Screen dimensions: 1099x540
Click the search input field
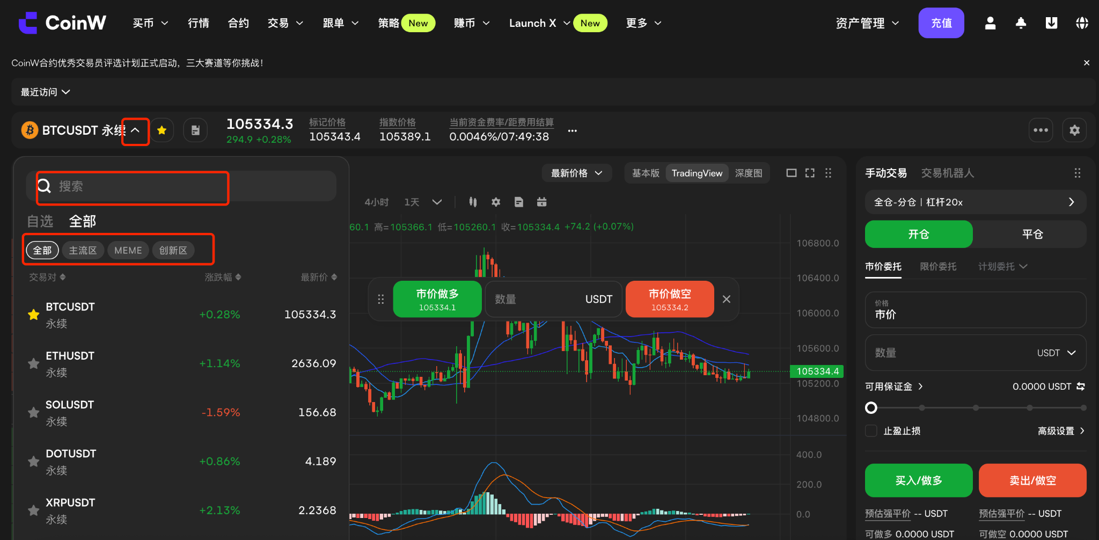181,186
